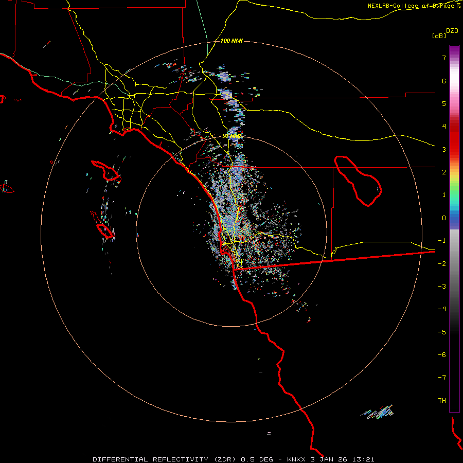Select the positive 5 dB scale label
The image size is (463, 463).
(x=444, y=103)
